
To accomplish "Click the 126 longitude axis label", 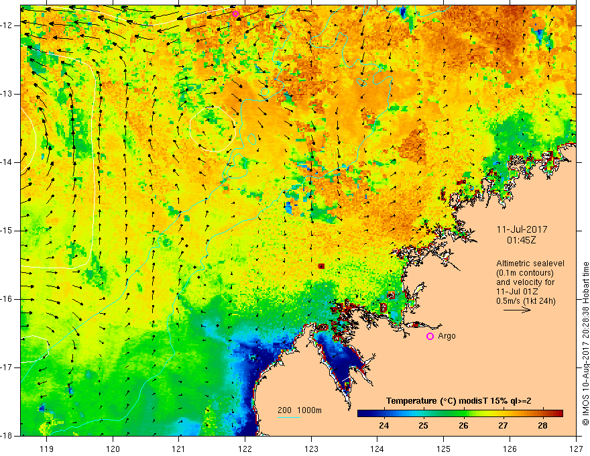I will 510,449.
